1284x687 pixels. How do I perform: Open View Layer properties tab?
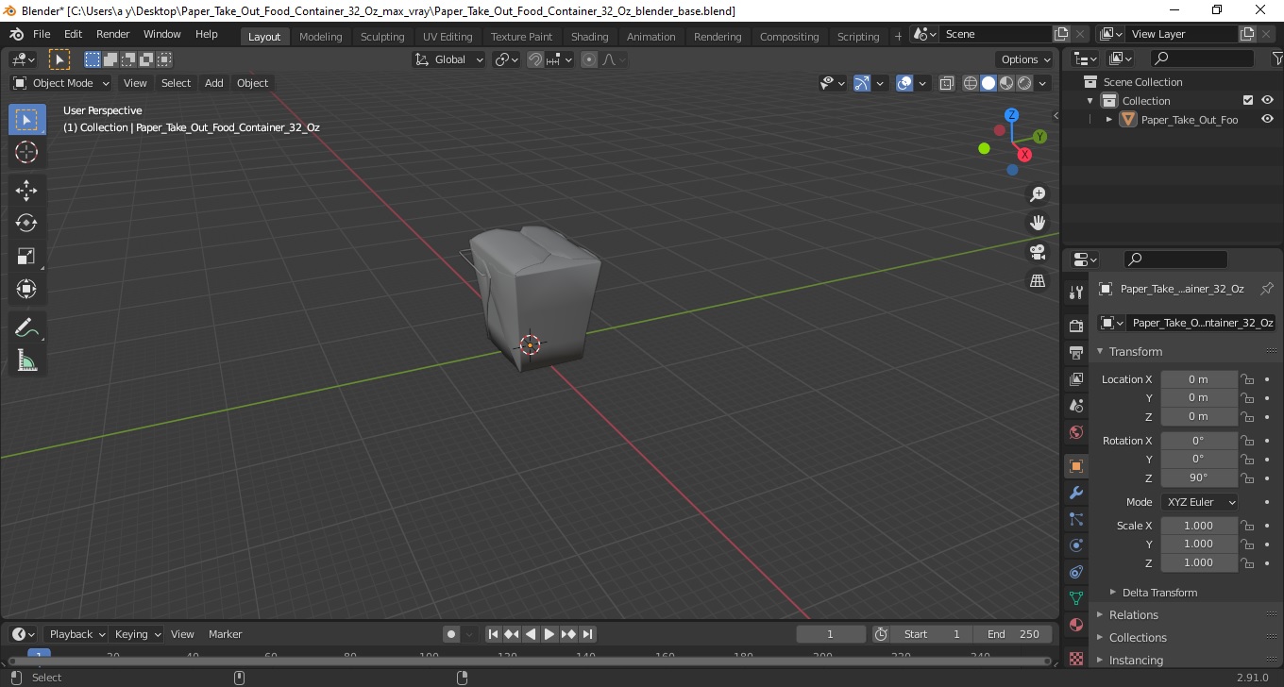pos(1075,378)
